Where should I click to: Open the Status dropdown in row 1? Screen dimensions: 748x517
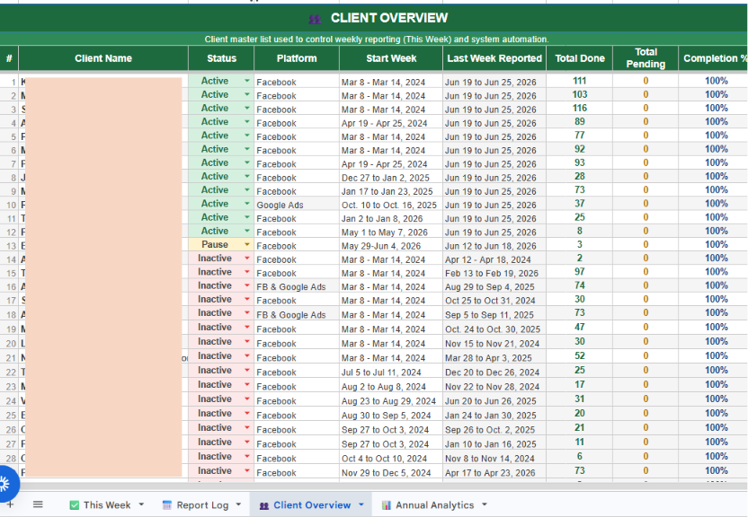tap(246, 81)
